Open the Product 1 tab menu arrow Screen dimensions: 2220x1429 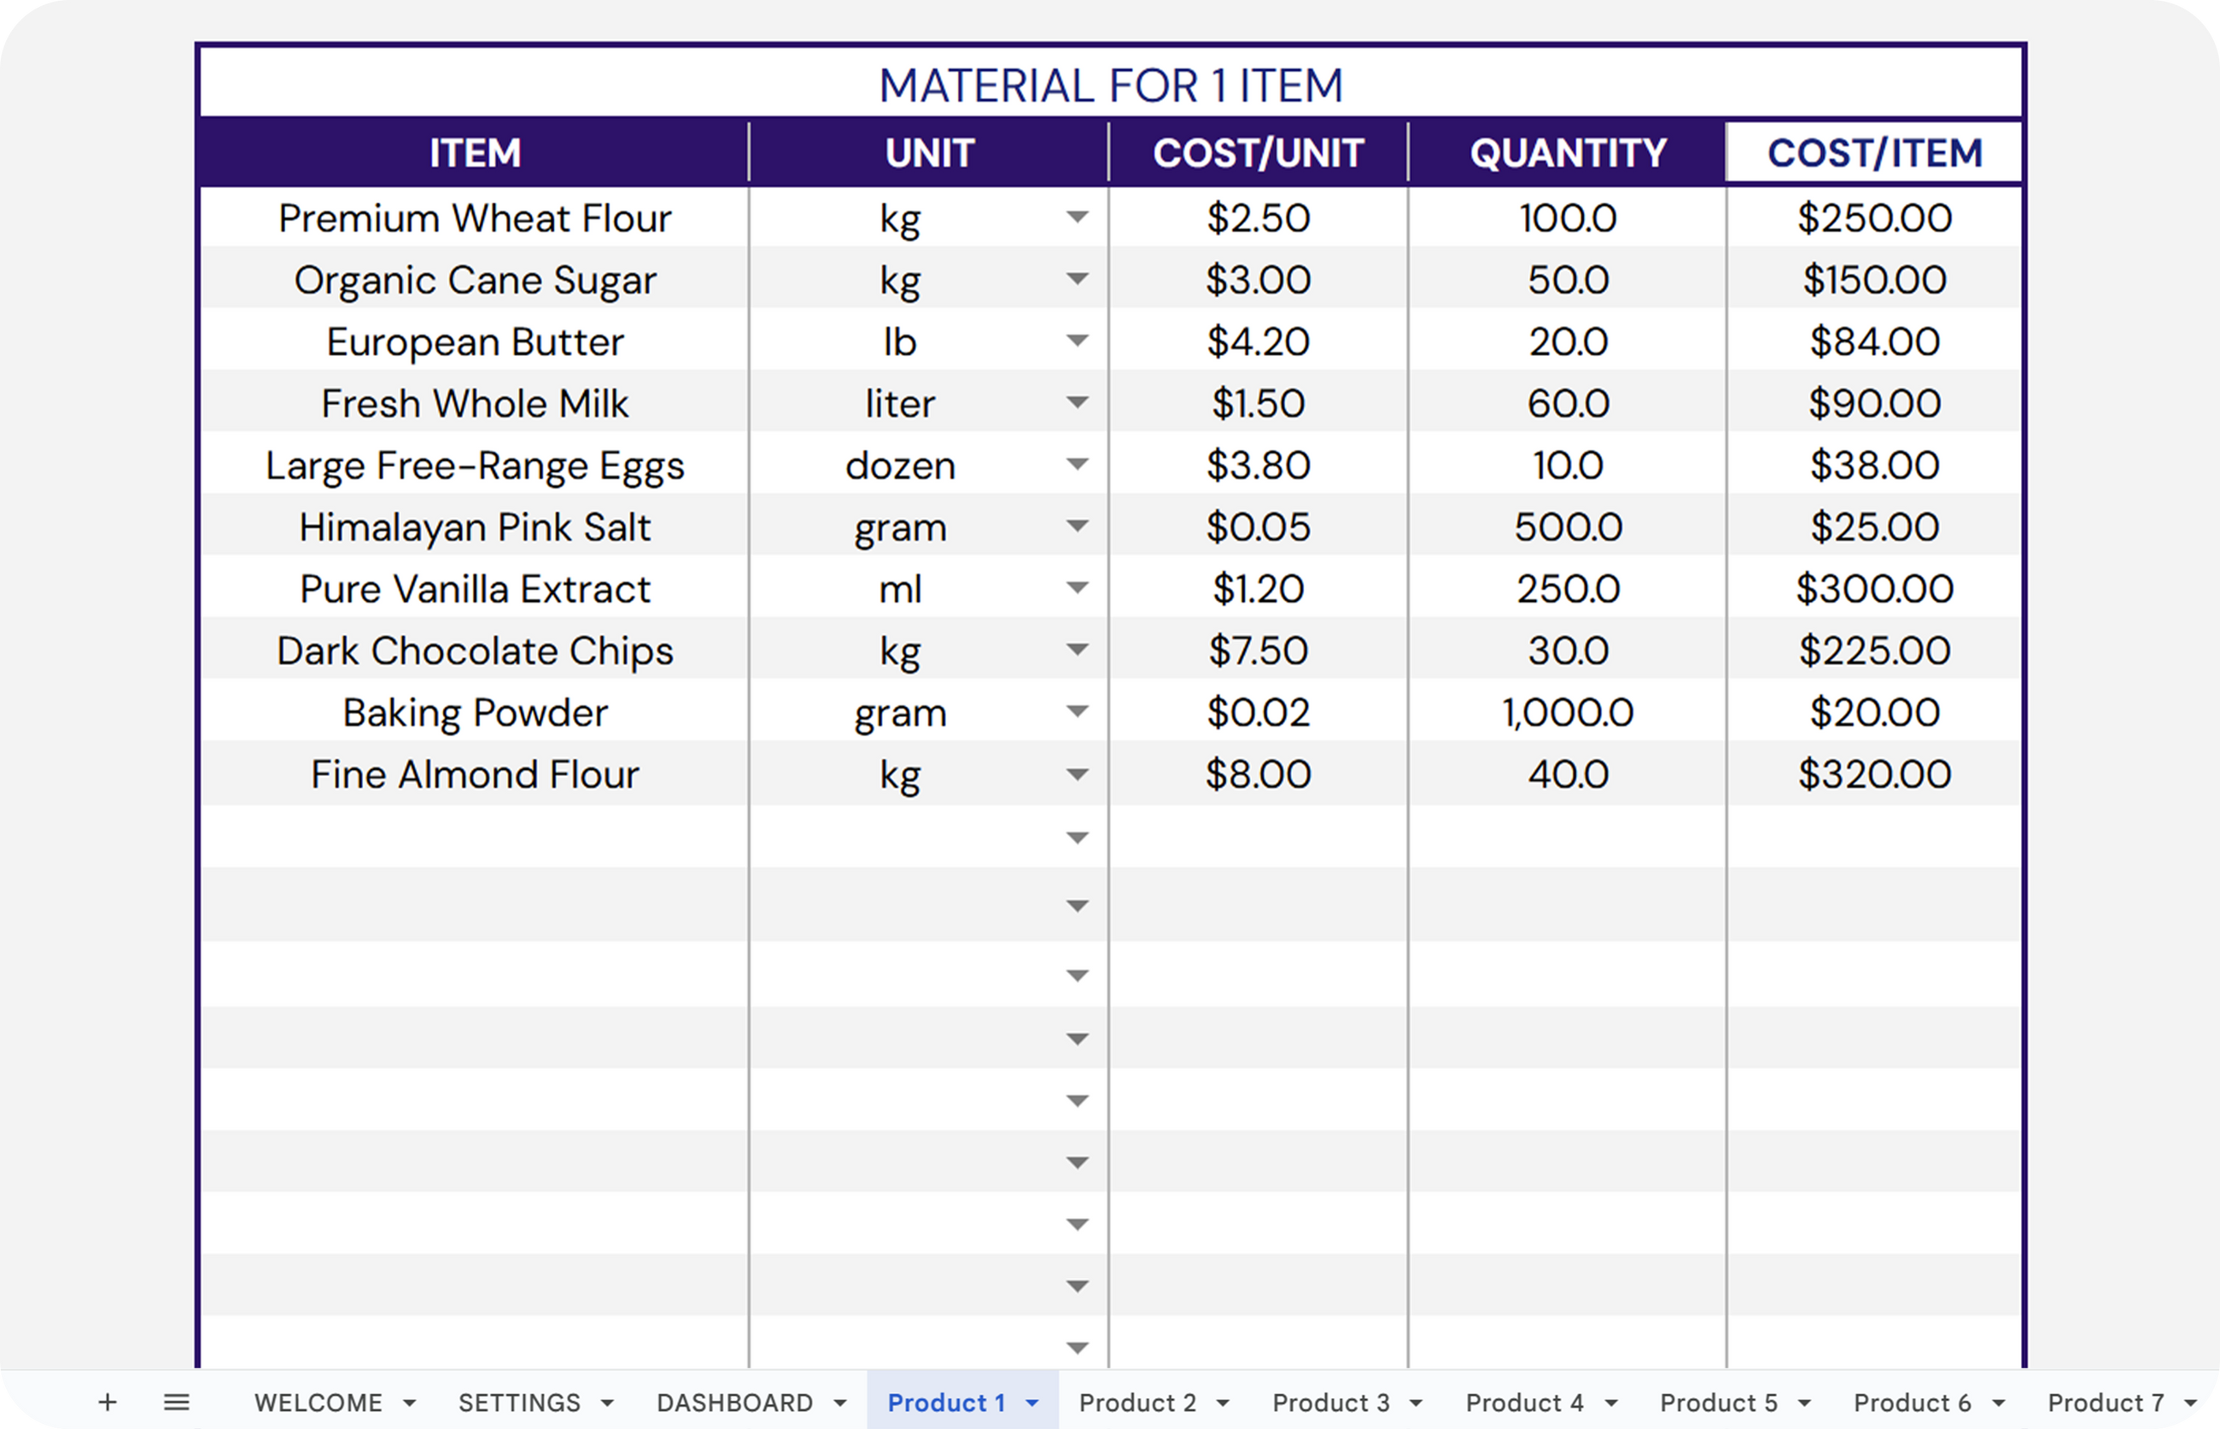coord(1032,1403)
